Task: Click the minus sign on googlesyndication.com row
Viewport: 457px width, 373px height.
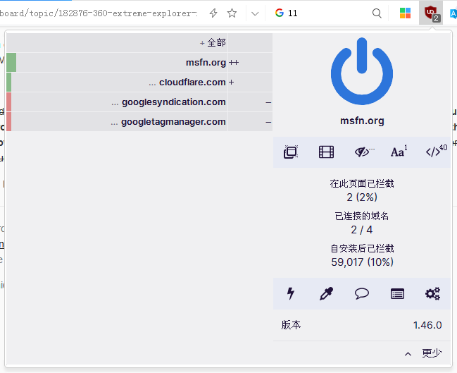Action: (x=268, y=102)
